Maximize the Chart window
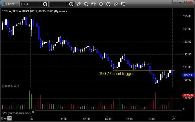195x122 pixels. point(185,2)
